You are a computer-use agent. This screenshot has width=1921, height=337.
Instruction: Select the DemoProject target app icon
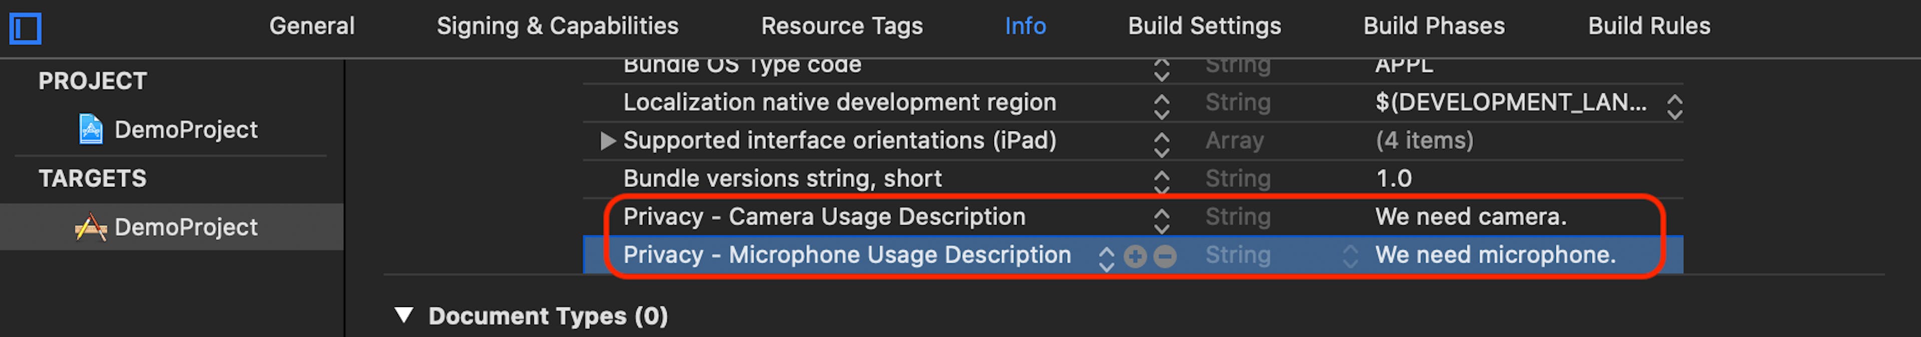[x=90, y=226]
